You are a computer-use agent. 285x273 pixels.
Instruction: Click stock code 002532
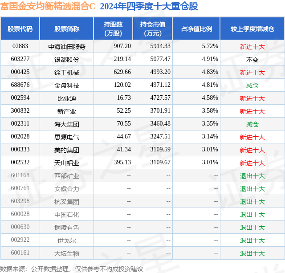pyautogui.click(x=20, y=162)
